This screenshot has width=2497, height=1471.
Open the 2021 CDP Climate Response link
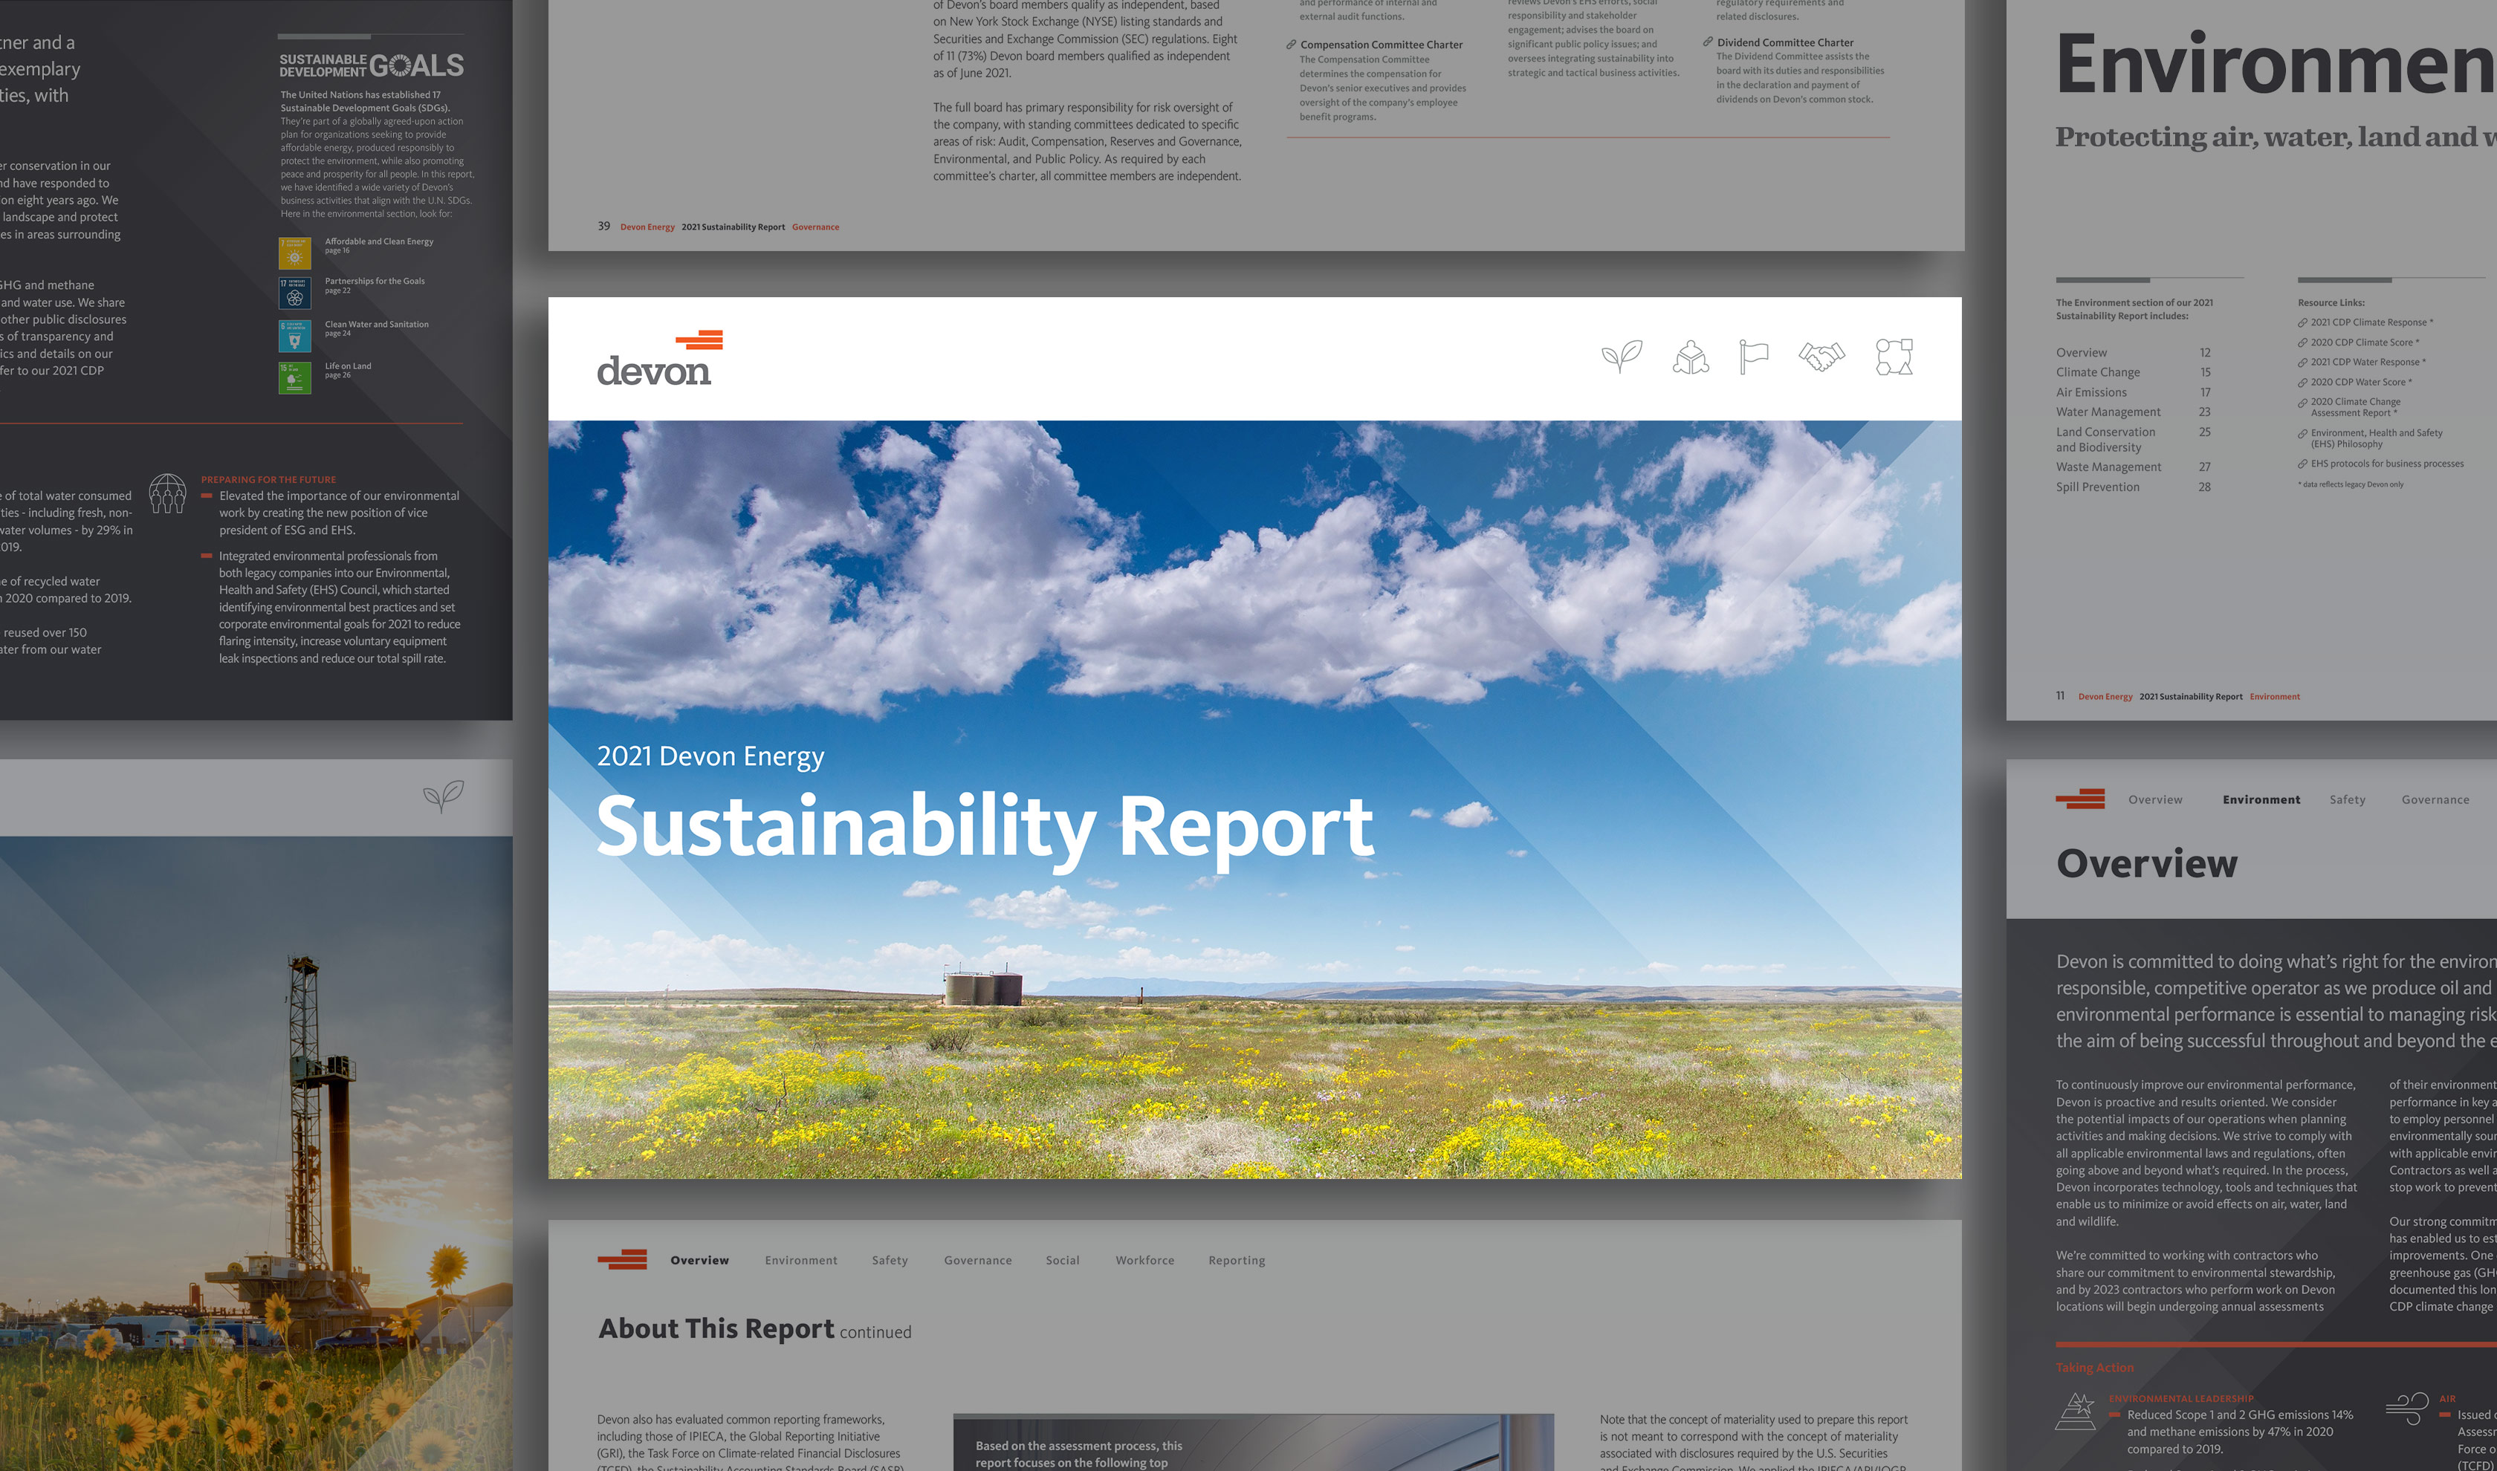tap(2371, 322)
